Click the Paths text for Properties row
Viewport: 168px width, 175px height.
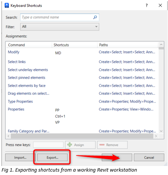[126, 109]
